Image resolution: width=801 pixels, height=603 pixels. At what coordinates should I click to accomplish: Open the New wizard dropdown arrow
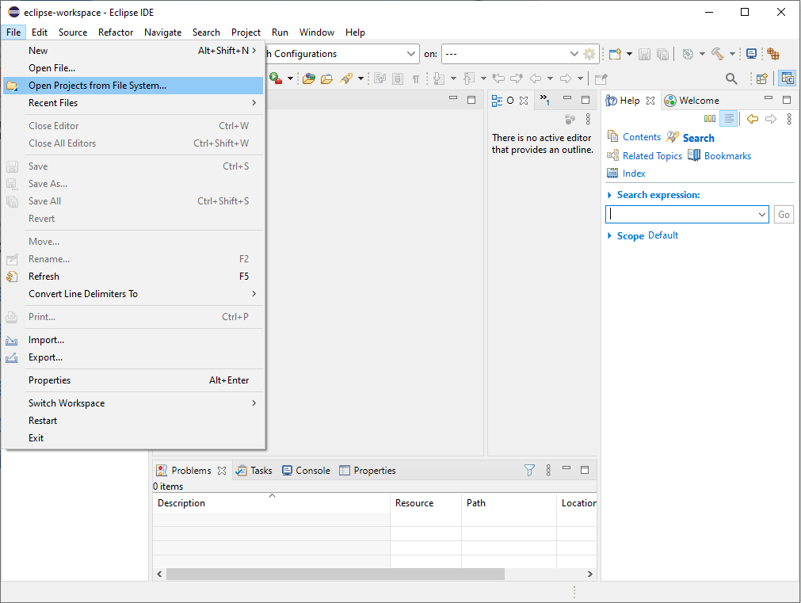coord(629,54)
